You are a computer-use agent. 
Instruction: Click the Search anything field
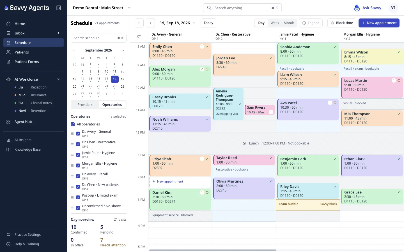(242, 8)
